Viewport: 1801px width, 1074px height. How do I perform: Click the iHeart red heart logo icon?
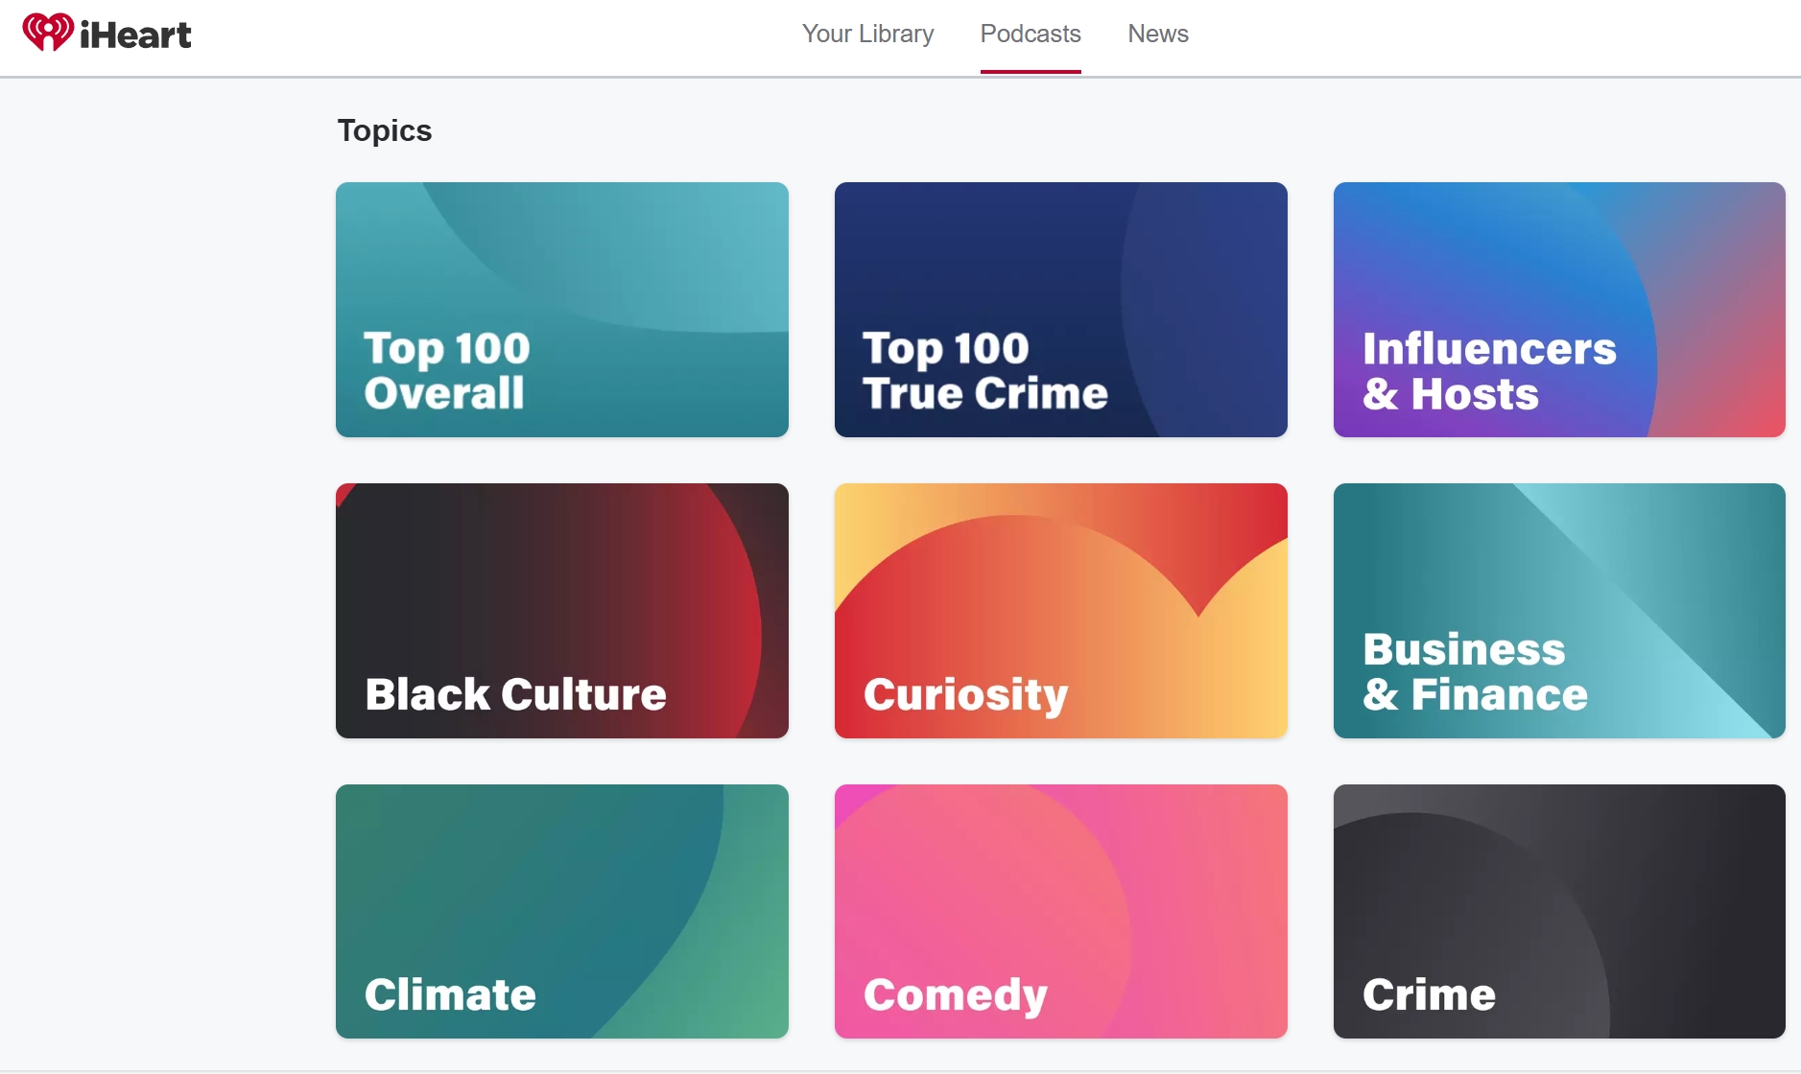point(48,33)
